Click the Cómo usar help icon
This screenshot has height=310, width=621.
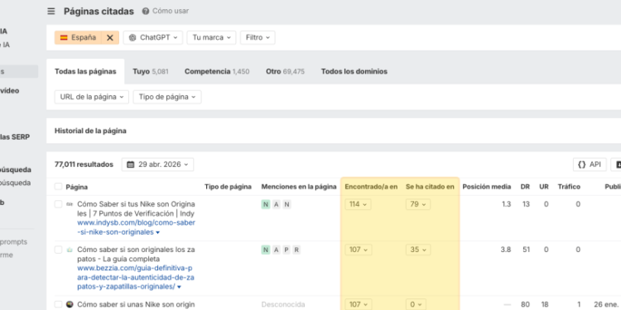click(146, 11)
